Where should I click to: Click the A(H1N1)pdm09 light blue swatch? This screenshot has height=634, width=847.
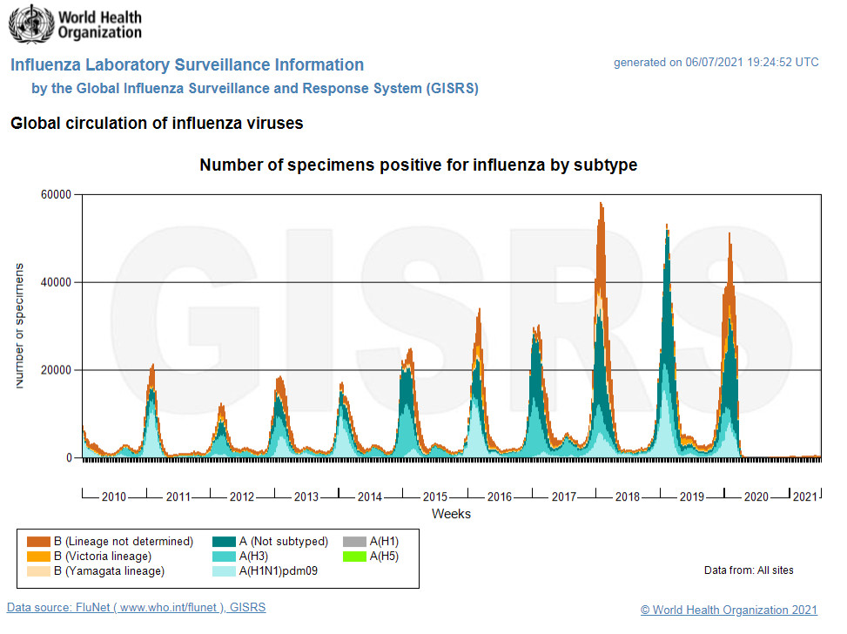tap(225, 571)
